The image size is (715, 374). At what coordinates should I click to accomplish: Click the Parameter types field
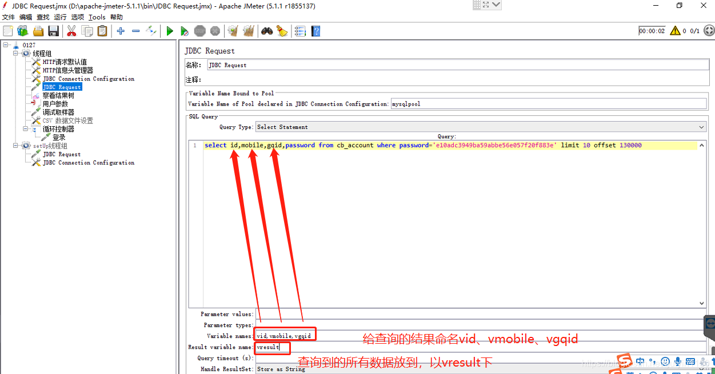point(481,325)
